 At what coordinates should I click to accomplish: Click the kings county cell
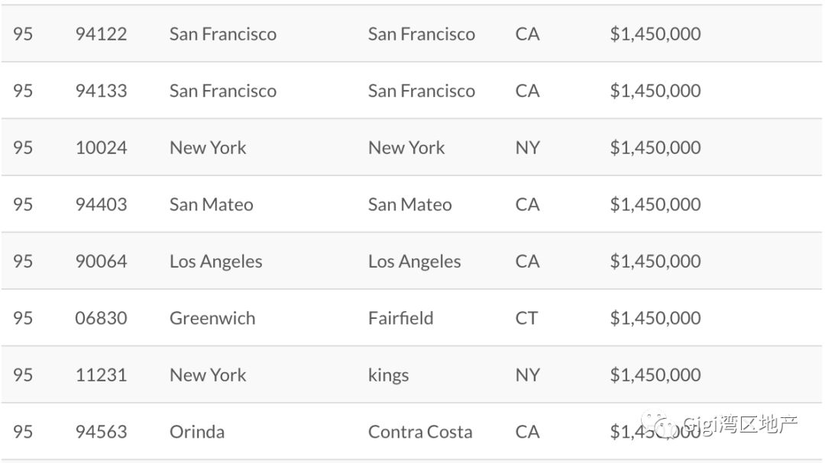[388, 375]
